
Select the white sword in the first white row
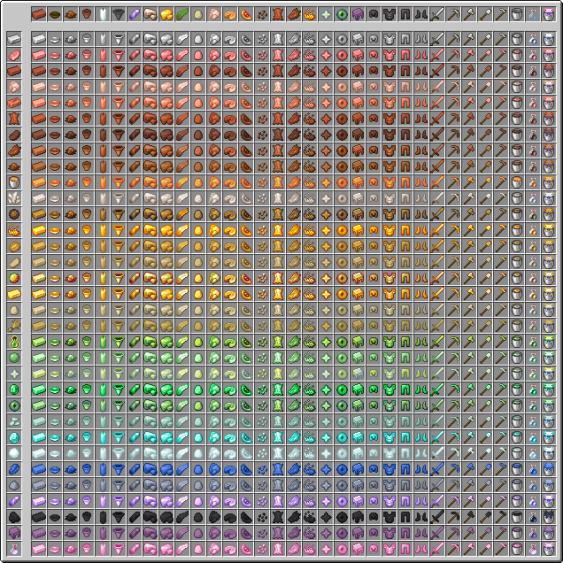[x=437, y=39]
